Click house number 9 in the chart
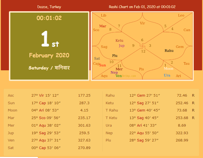 133,46
